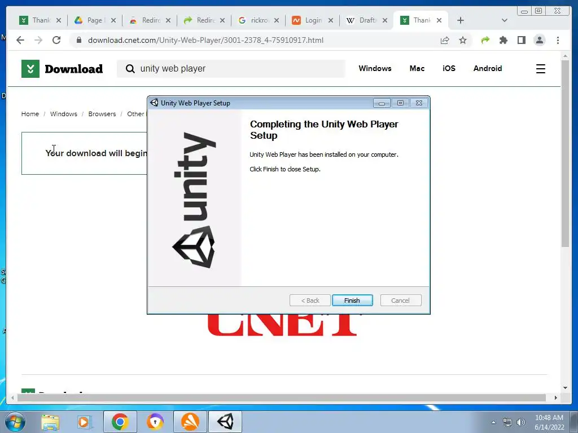Click the padlock site info icon
This screenshot has width=578, height=433.
[x=78, y=40]
